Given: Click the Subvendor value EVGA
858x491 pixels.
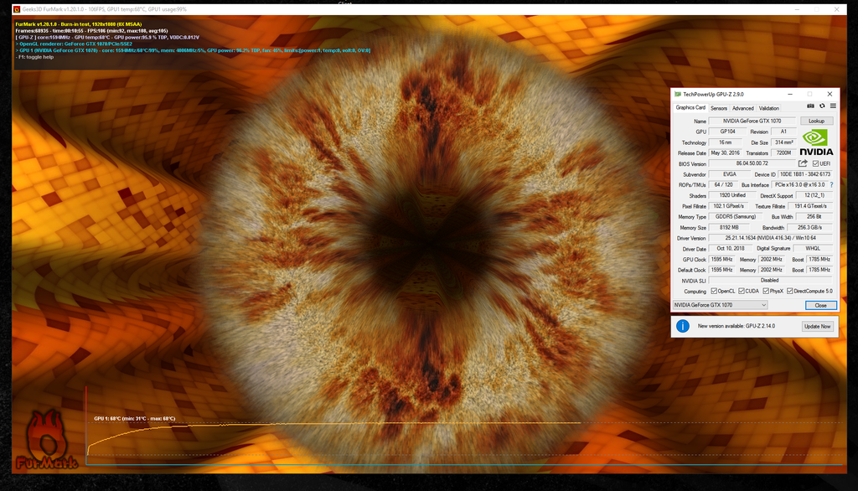Looking at the screenshot, I should pos(730,174).
